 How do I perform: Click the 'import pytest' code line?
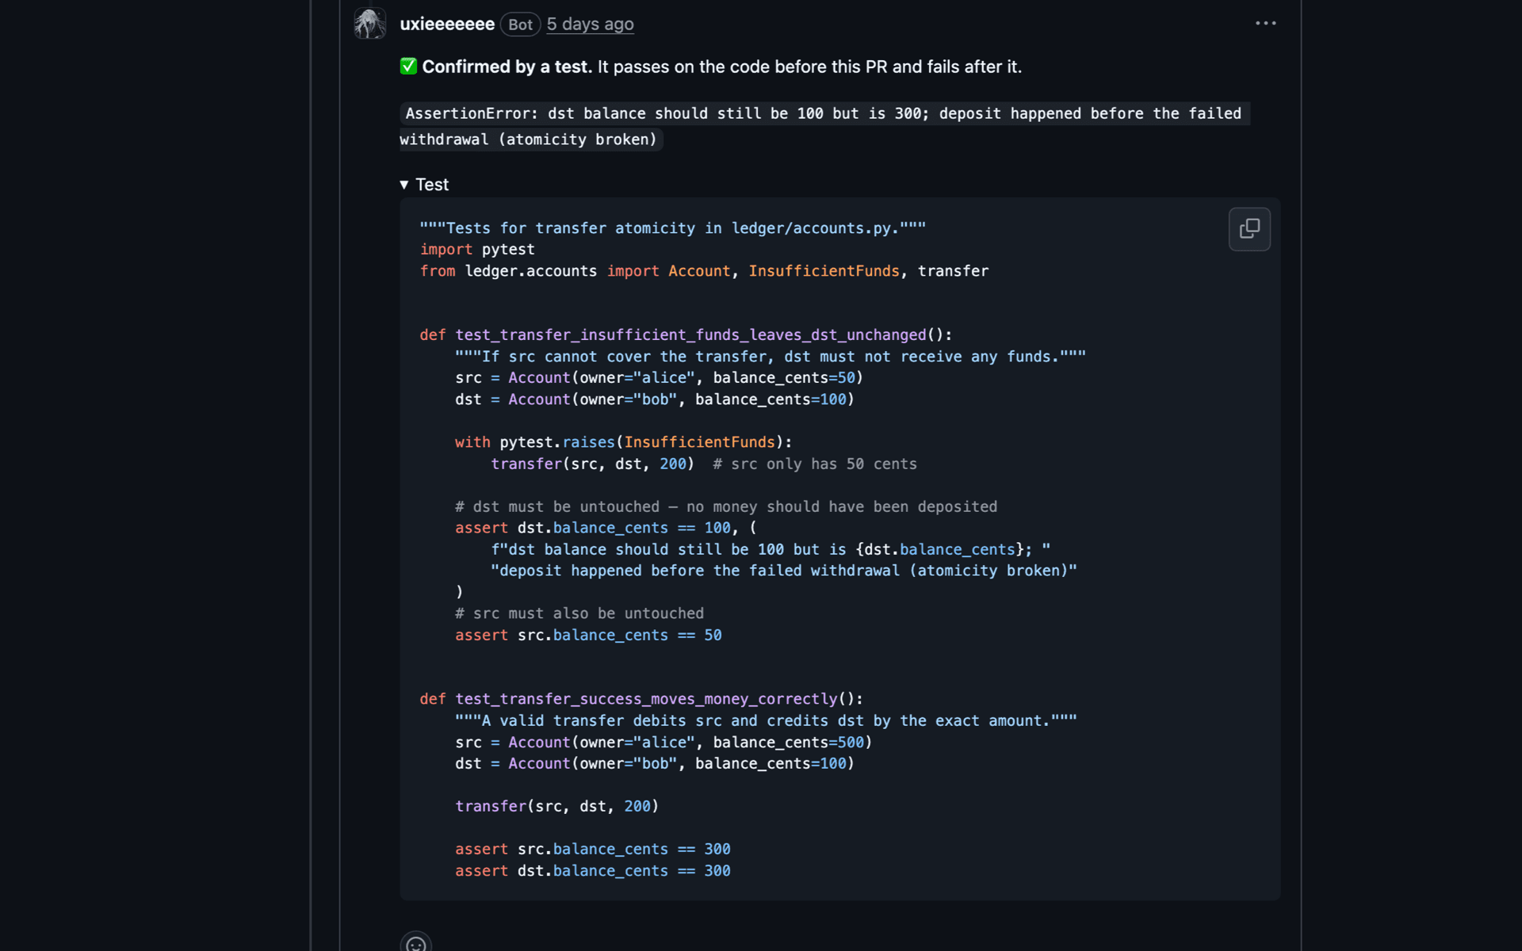(477, 250)
